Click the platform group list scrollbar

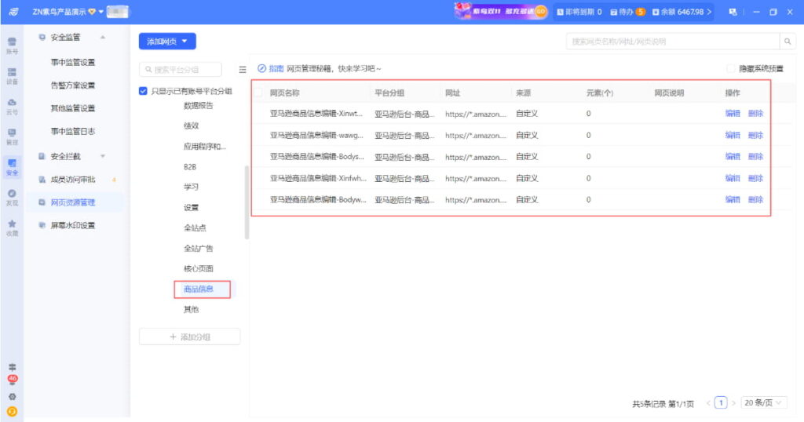click(x=247, y=202)
